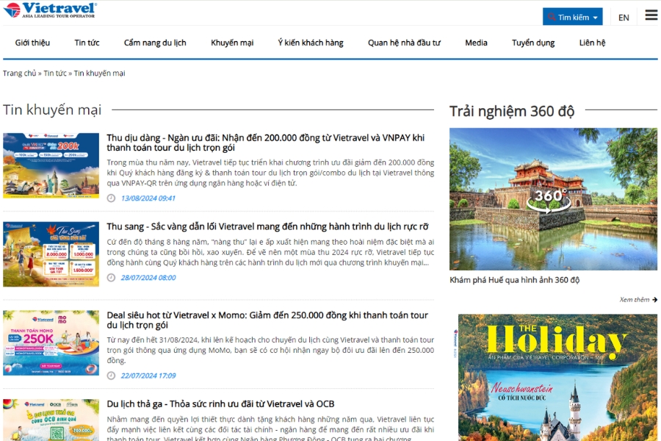
Task: Open Quan hệ nhà đầu tư menu
Action: [404, 43]
